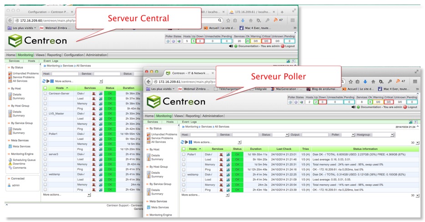This screenshot has height=222, width=425.
Task: Open Configuration menu in Central window
Action: point(73,55)
